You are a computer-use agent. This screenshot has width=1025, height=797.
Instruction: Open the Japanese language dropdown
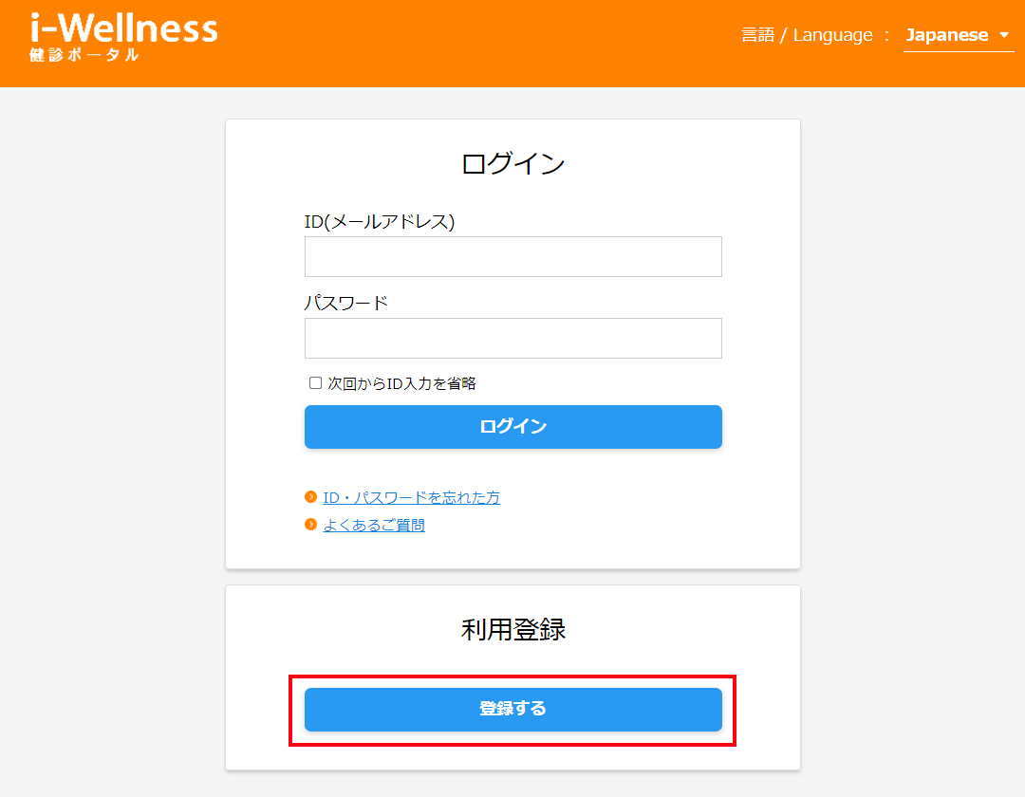click(949, 34)
